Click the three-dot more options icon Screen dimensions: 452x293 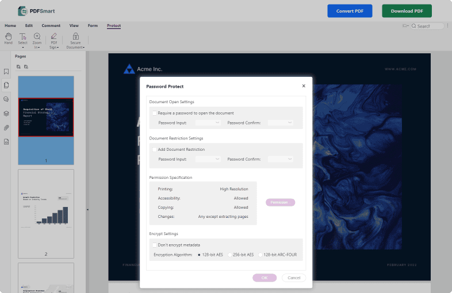tap(447, 26)
